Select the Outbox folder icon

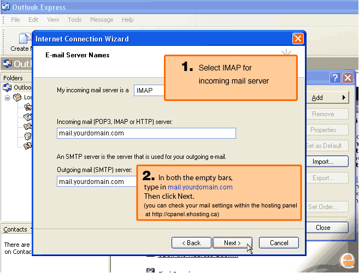pyautogui.click(x=28, y=117)
